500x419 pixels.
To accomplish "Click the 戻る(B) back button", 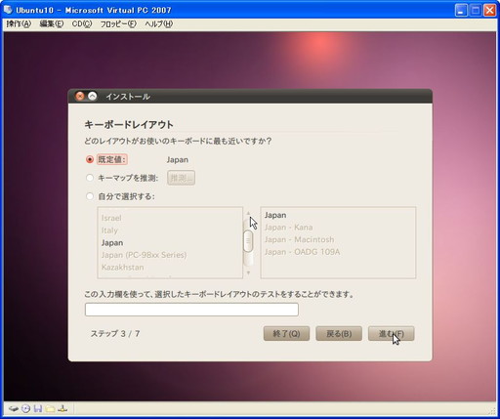I will tap(339, 334).
